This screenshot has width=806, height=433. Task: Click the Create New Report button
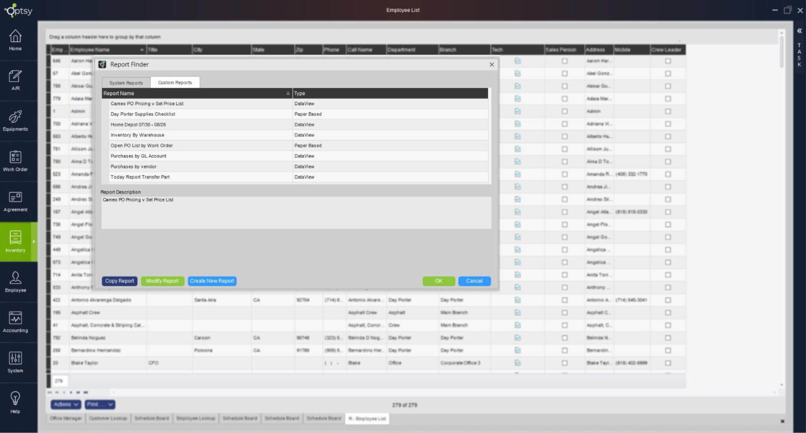click(212, 281)
